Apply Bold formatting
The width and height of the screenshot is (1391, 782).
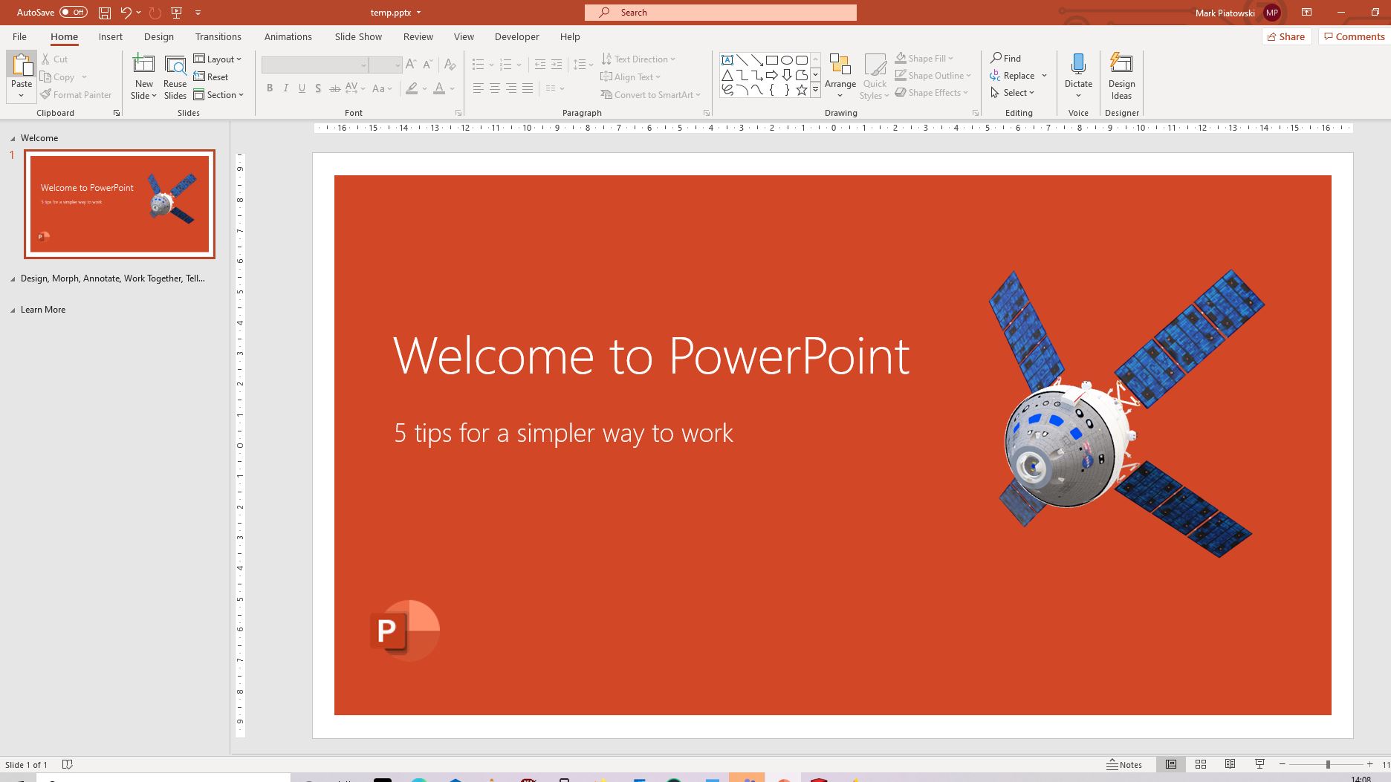[x=270, y=88]
